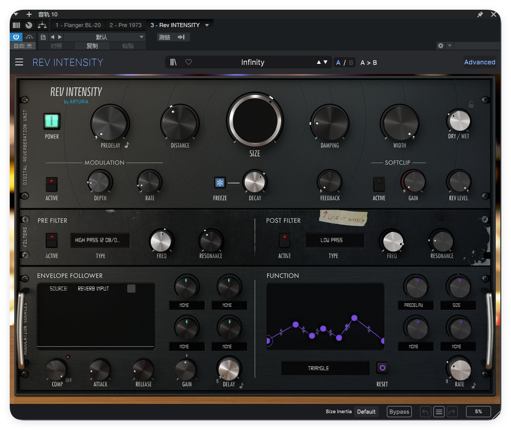Expand the arrow next to settings gear
Screen dimensions: 511x430
(x=450, y=45)
